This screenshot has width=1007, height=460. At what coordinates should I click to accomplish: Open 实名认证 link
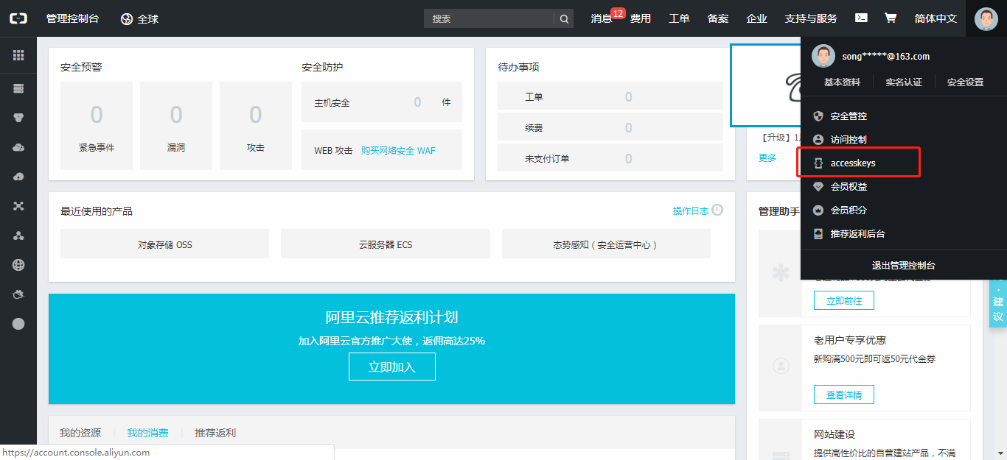pyautogui.click(x=904, y=82)
